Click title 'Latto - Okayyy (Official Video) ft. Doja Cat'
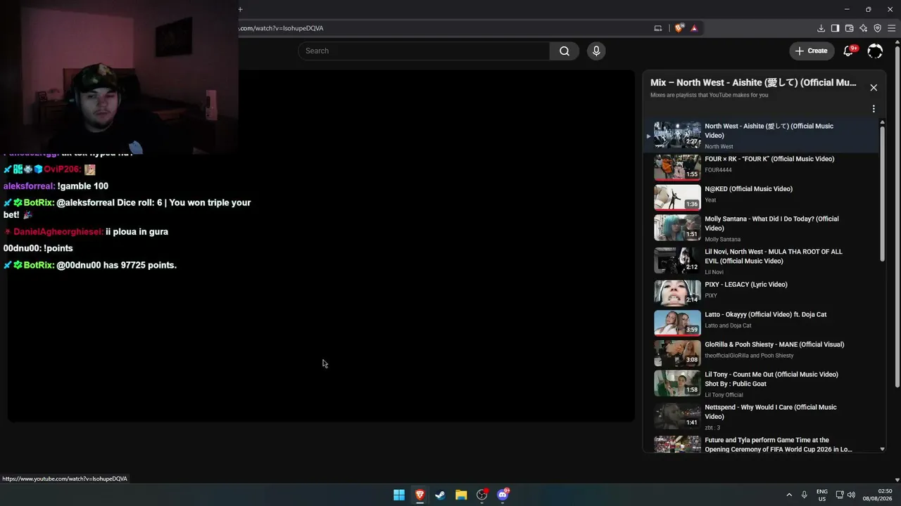The width and height of the screenshot is (901, 506). click(766, 315)
